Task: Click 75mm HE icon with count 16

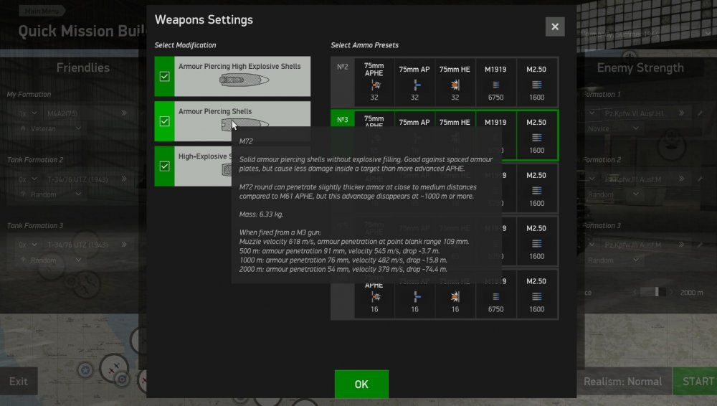Action: pyautogui.click(x=455, y=296)
